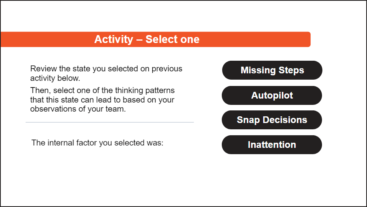This screenshot has width=367, height=207.
Task: Click the line starting Then, select one of
Action: 103,90
